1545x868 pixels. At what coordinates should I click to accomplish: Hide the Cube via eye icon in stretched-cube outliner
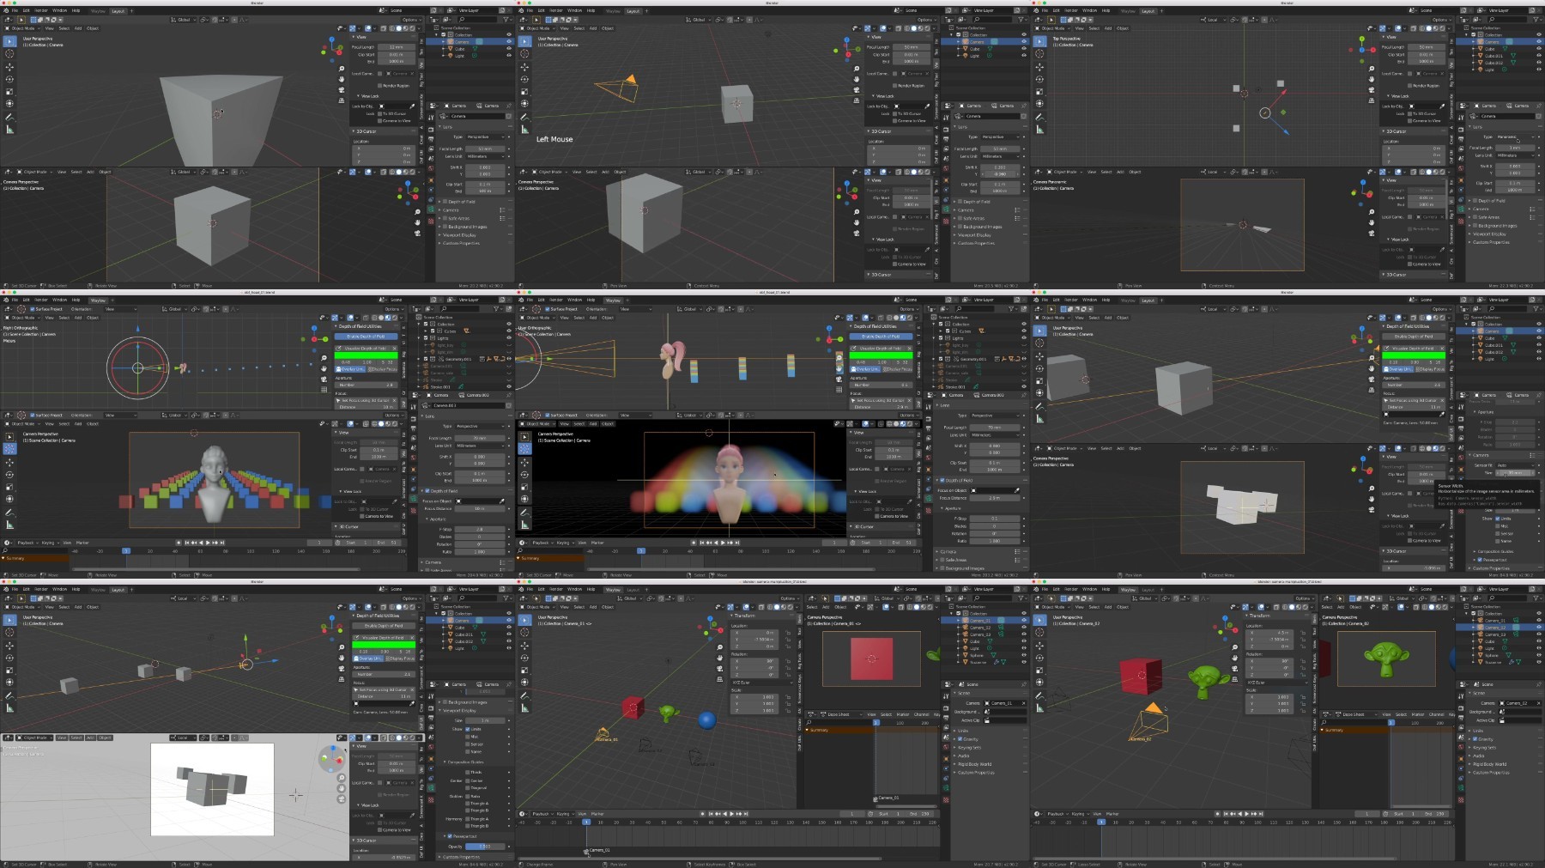tap(509, 48)
